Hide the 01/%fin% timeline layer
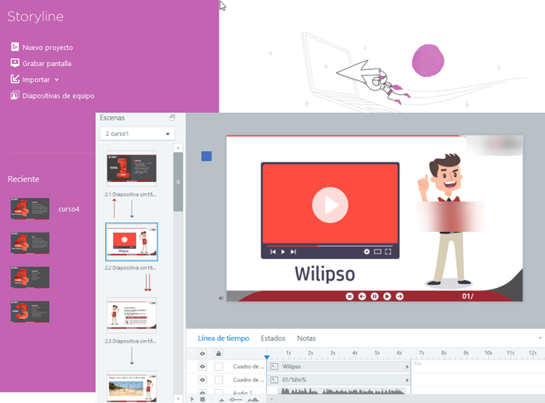 pyautogui.click(x=202, y=380)
